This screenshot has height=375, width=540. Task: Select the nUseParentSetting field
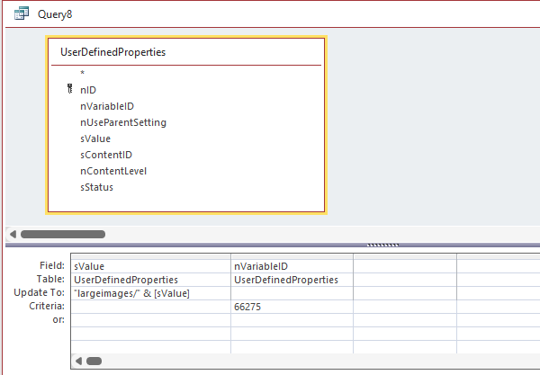point(122,121)
